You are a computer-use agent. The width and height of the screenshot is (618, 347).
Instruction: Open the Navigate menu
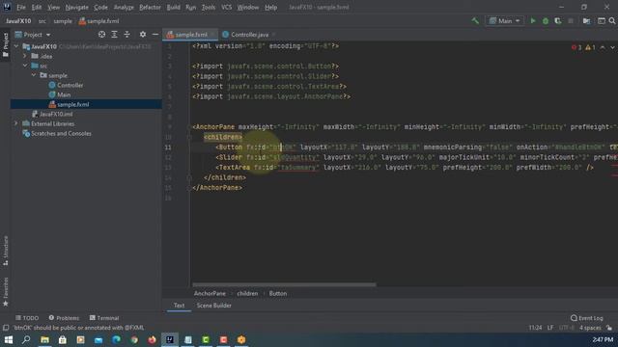77,7
